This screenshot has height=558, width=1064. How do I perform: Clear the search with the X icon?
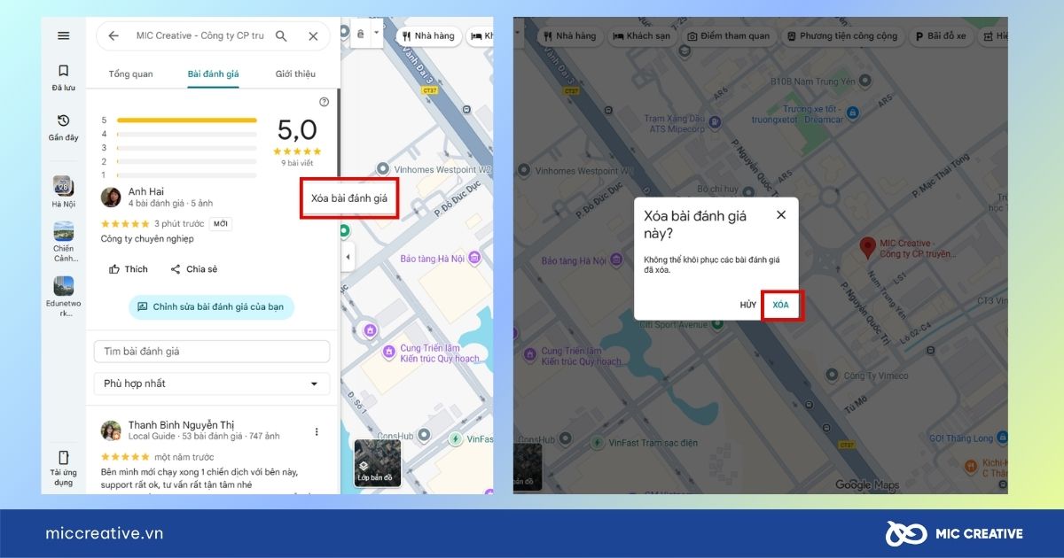coord(313,36)
